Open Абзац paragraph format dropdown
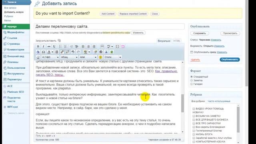The image size is (256, 144). tap(69, 57)
